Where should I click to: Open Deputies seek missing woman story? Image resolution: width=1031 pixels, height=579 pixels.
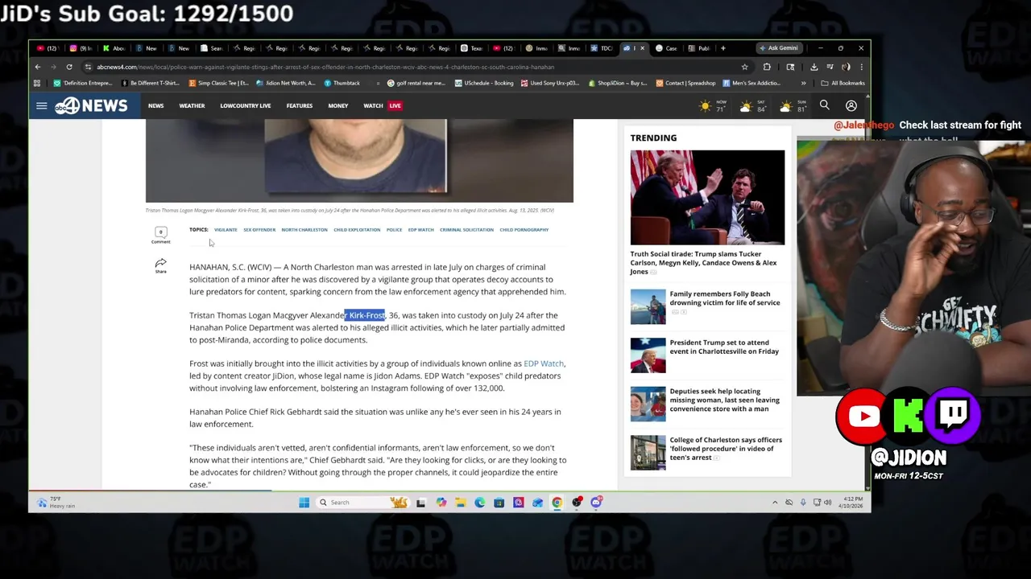click(724, 400)
